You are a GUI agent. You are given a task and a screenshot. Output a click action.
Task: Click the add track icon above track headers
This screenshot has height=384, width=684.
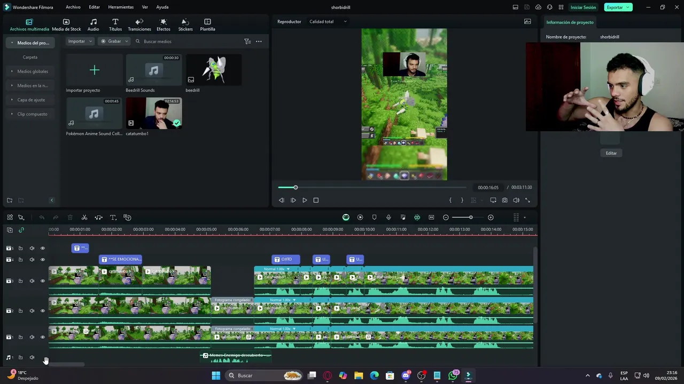click(10, 230)
